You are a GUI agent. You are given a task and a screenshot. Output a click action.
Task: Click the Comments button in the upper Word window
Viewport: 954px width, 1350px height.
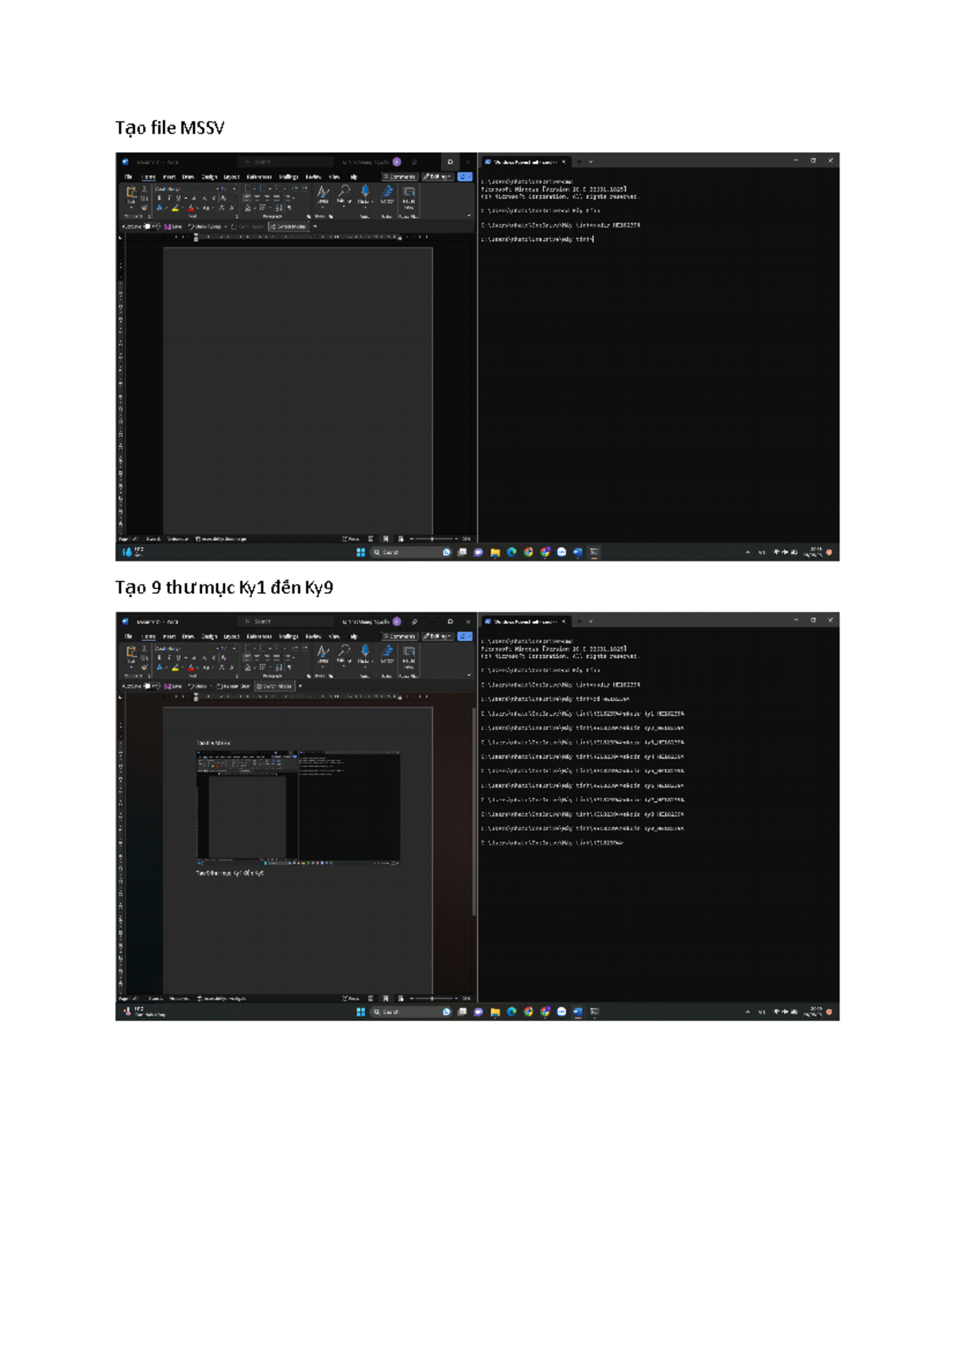[399, 177]
